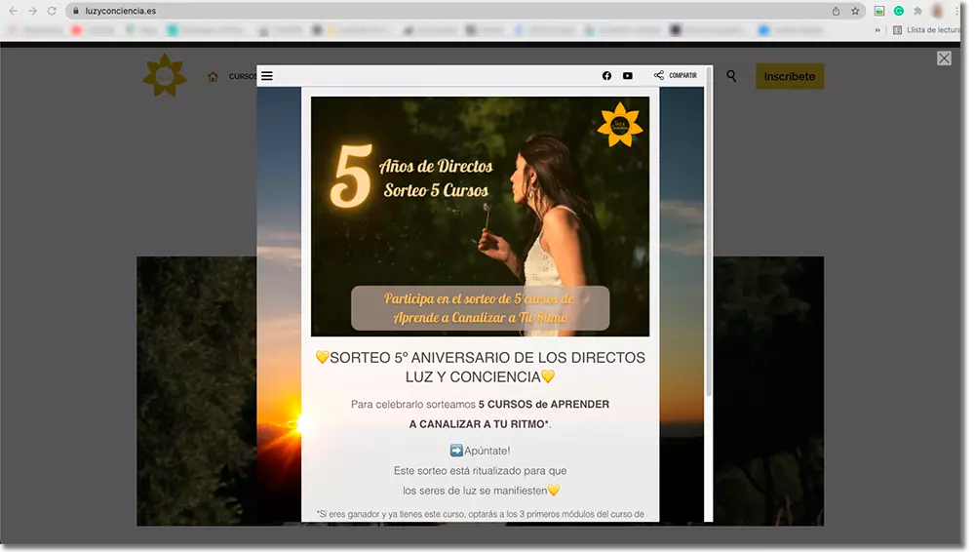Click 'los seres de luz se manifiesten'
The image size is (975, 552).
(475, 491)
